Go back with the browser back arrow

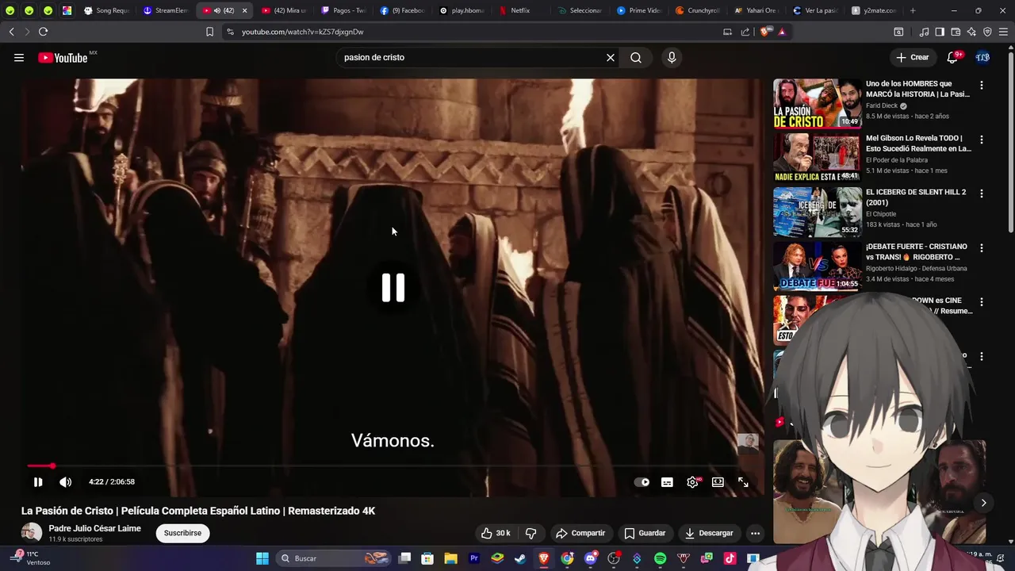coord(11,32)
